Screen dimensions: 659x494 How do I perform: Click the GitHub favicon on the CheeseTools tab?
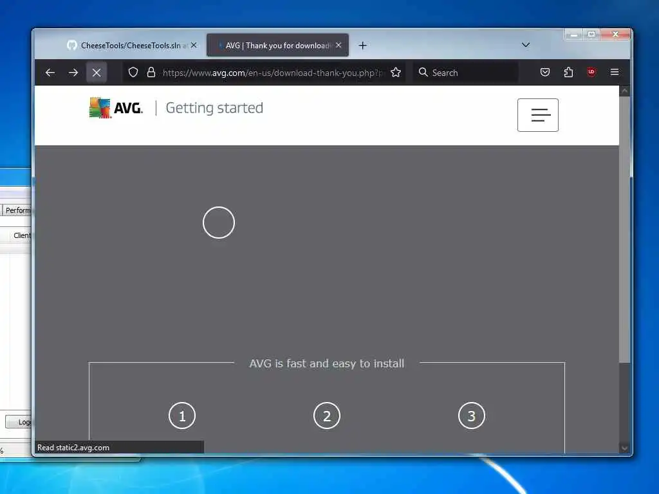[72, 45]
